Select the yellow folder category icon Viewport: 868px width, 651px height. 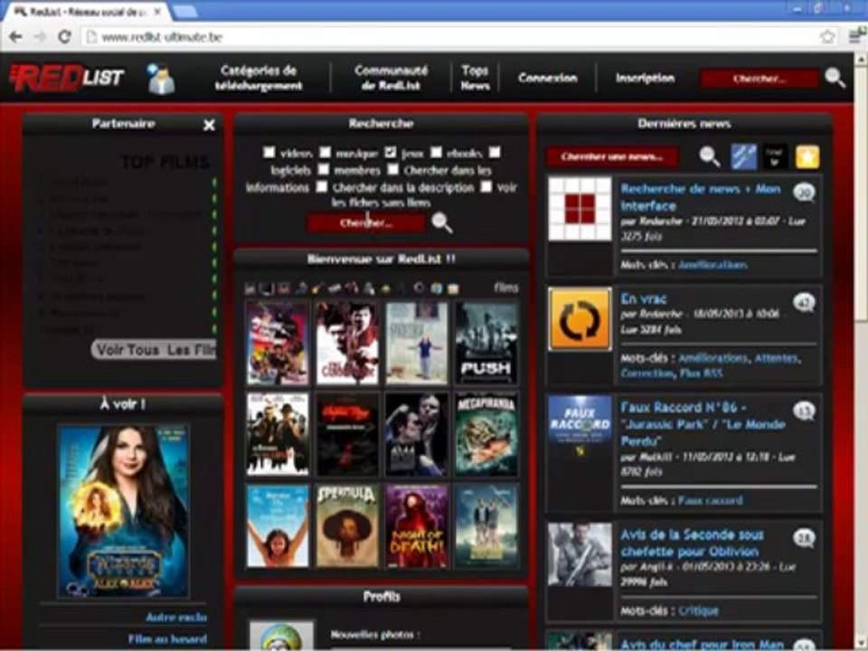pos(453,288)
